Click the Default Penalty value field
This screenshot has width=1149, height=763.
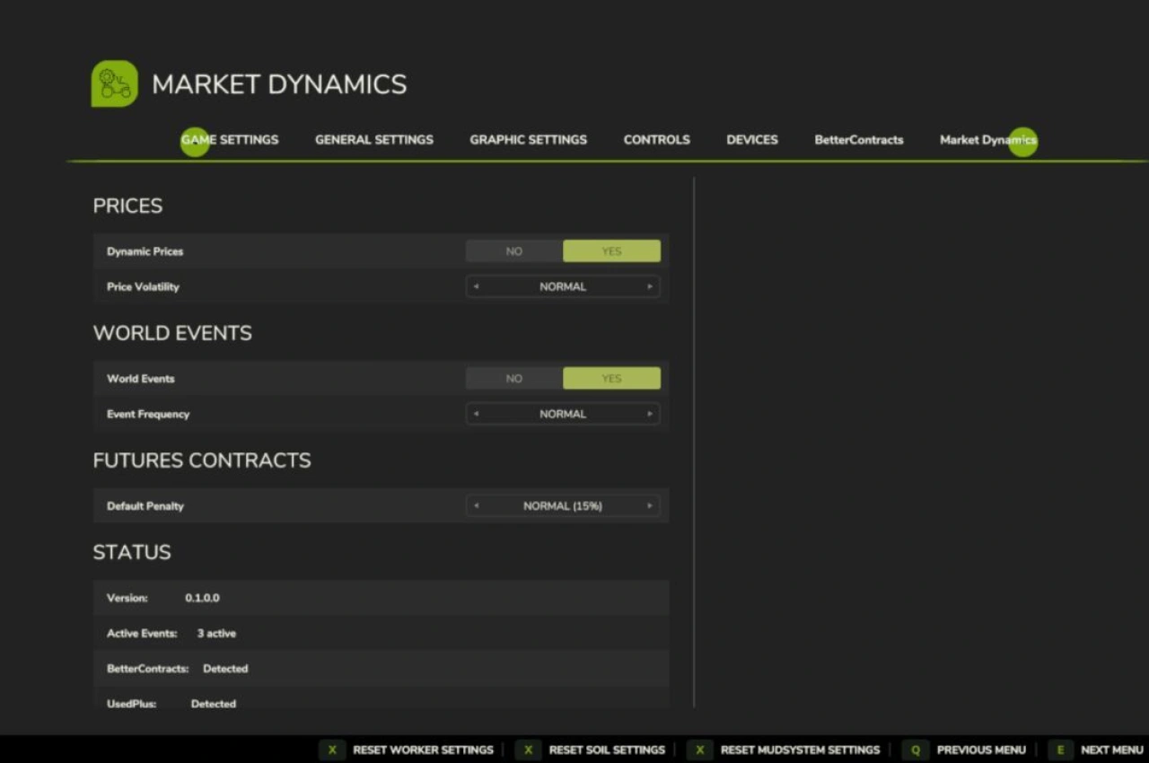563,506
